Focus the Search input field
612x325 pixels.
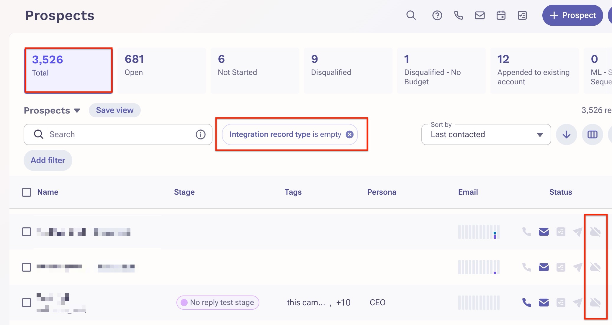point(118,134)
